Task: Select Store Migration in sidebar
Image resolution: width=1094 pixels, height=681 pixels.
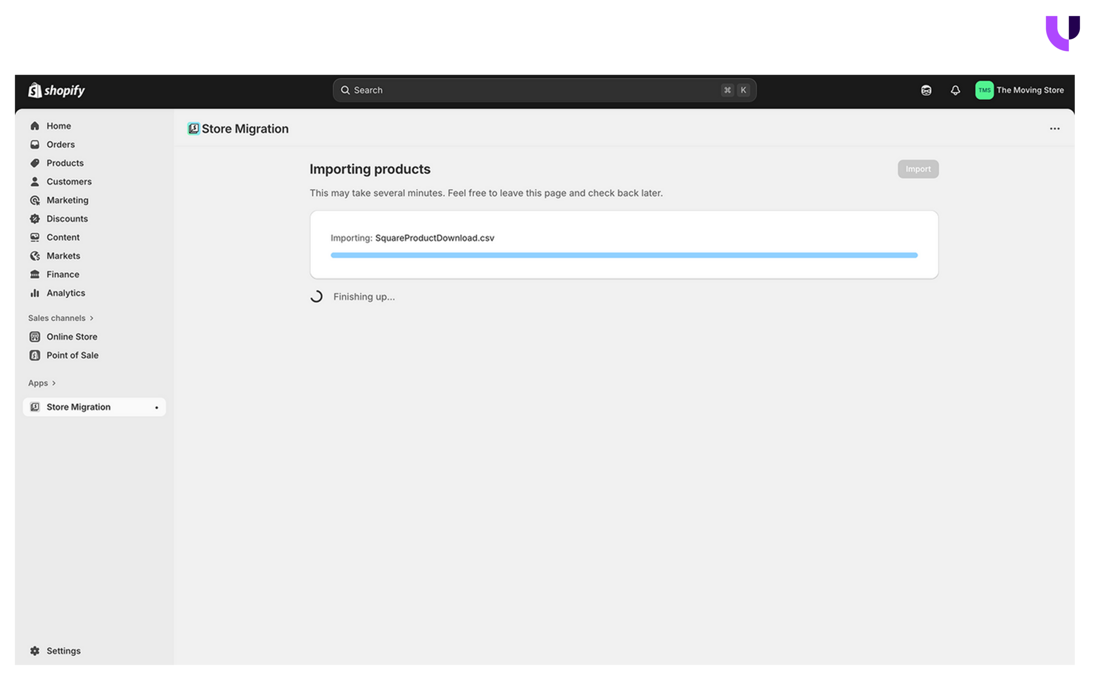Action: 78,407
